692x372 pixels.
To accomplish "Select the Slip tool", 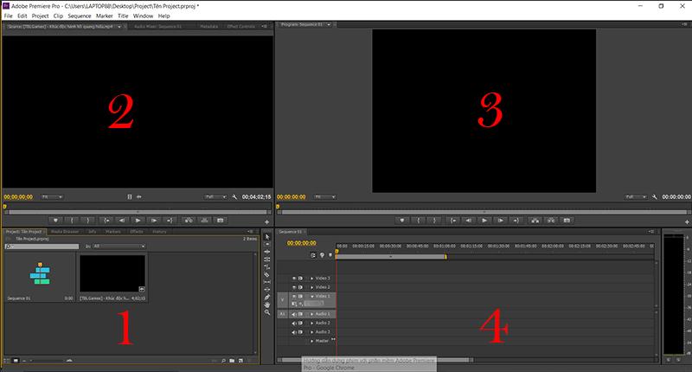I will (x=267, y=281).
